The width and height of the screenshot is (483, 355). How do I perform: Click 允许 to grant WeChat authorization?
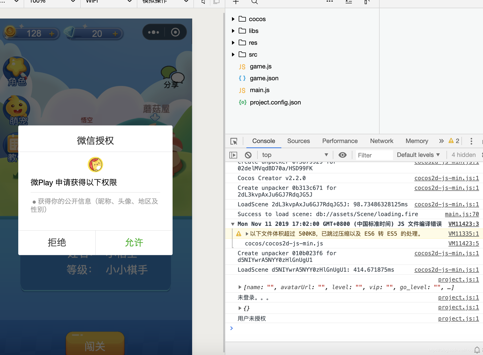[134, 242]
